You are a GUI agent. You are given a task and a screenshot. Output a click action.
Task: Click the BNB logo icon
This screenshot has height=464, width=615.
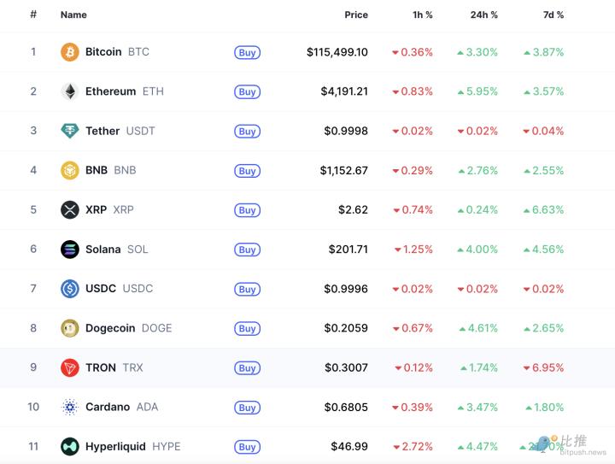69,170
